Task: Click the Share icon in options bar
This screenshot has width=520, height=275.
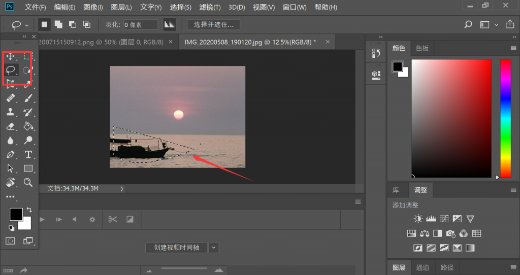Action: pos(510,24)
